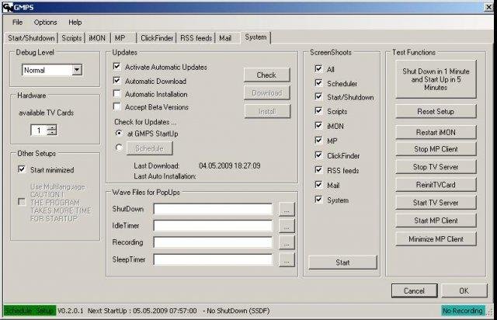Screen dimensions: 497x320
Task: Click the SleepTimer wave file field
Action: point(213,259)
